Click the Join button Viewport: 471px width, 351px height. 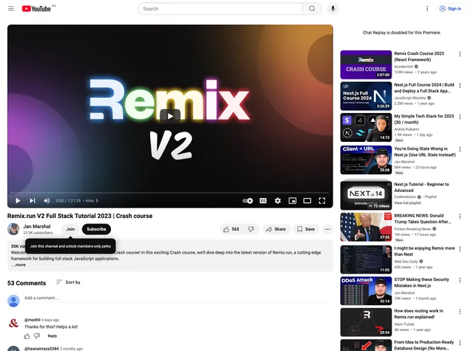pos(71,229)
